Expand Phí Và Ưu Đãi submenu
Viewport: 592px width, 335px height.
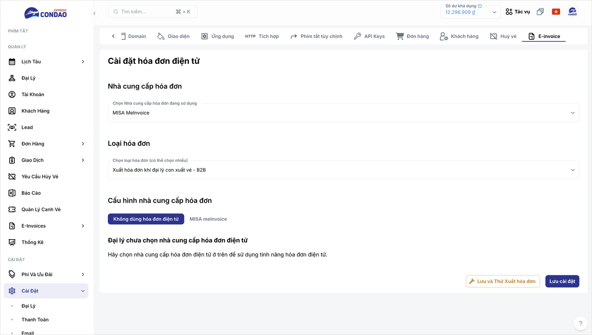(83, 274)
